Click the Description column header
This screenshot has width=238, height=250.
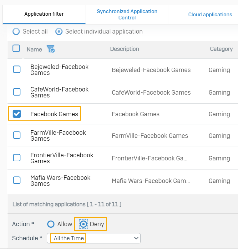(x=124, y=49)
